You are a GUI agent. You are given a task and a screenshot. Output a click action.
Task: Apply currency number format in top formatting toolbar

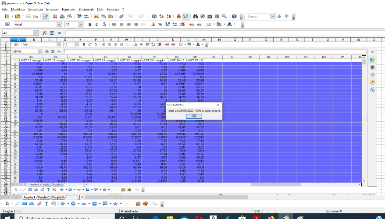153,24
